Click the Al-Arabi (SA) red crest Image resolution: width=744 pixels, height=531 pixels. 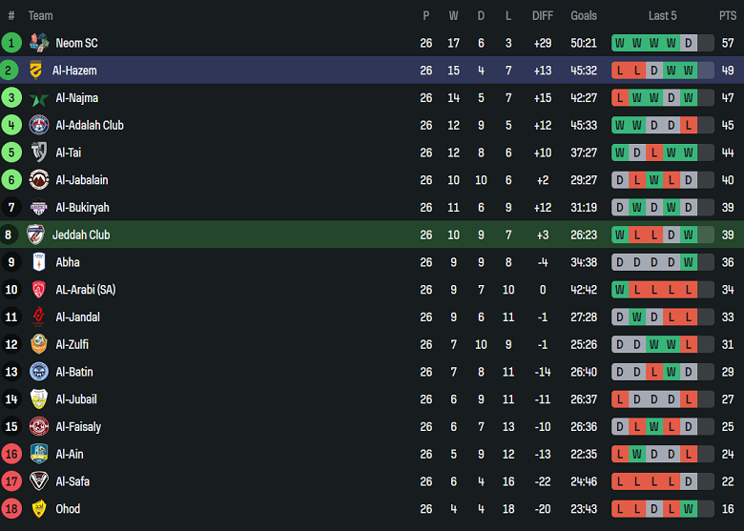[39, 290]
